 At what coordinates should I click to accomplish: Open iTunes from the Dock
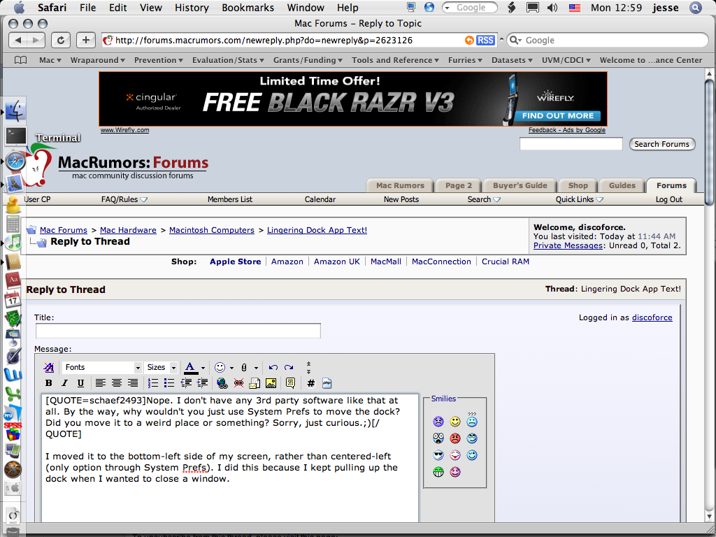pos(15,242)
